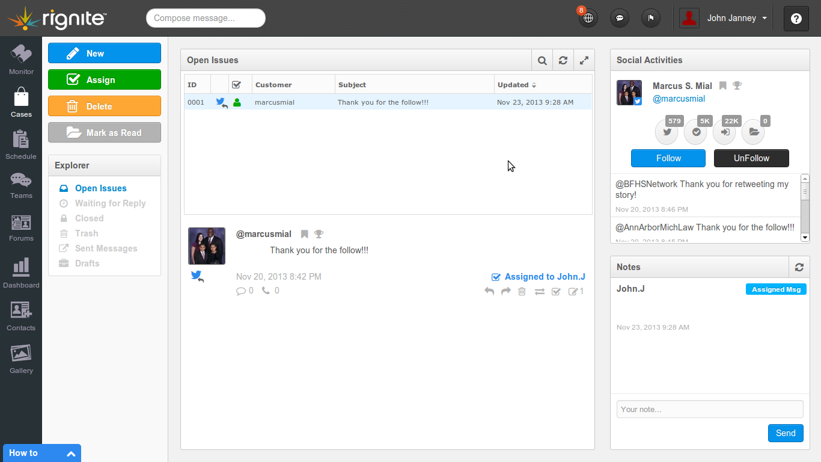This screenshot has width=821, height=462.
Task: Click the trash icon on the message
Action: click(x=522, y=291)
